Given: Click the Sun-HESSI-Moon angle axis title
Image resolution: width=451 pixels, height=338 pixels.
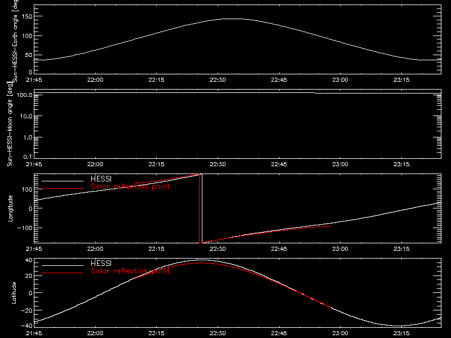Looking at the screenshot, I should (x=10, y=124).
